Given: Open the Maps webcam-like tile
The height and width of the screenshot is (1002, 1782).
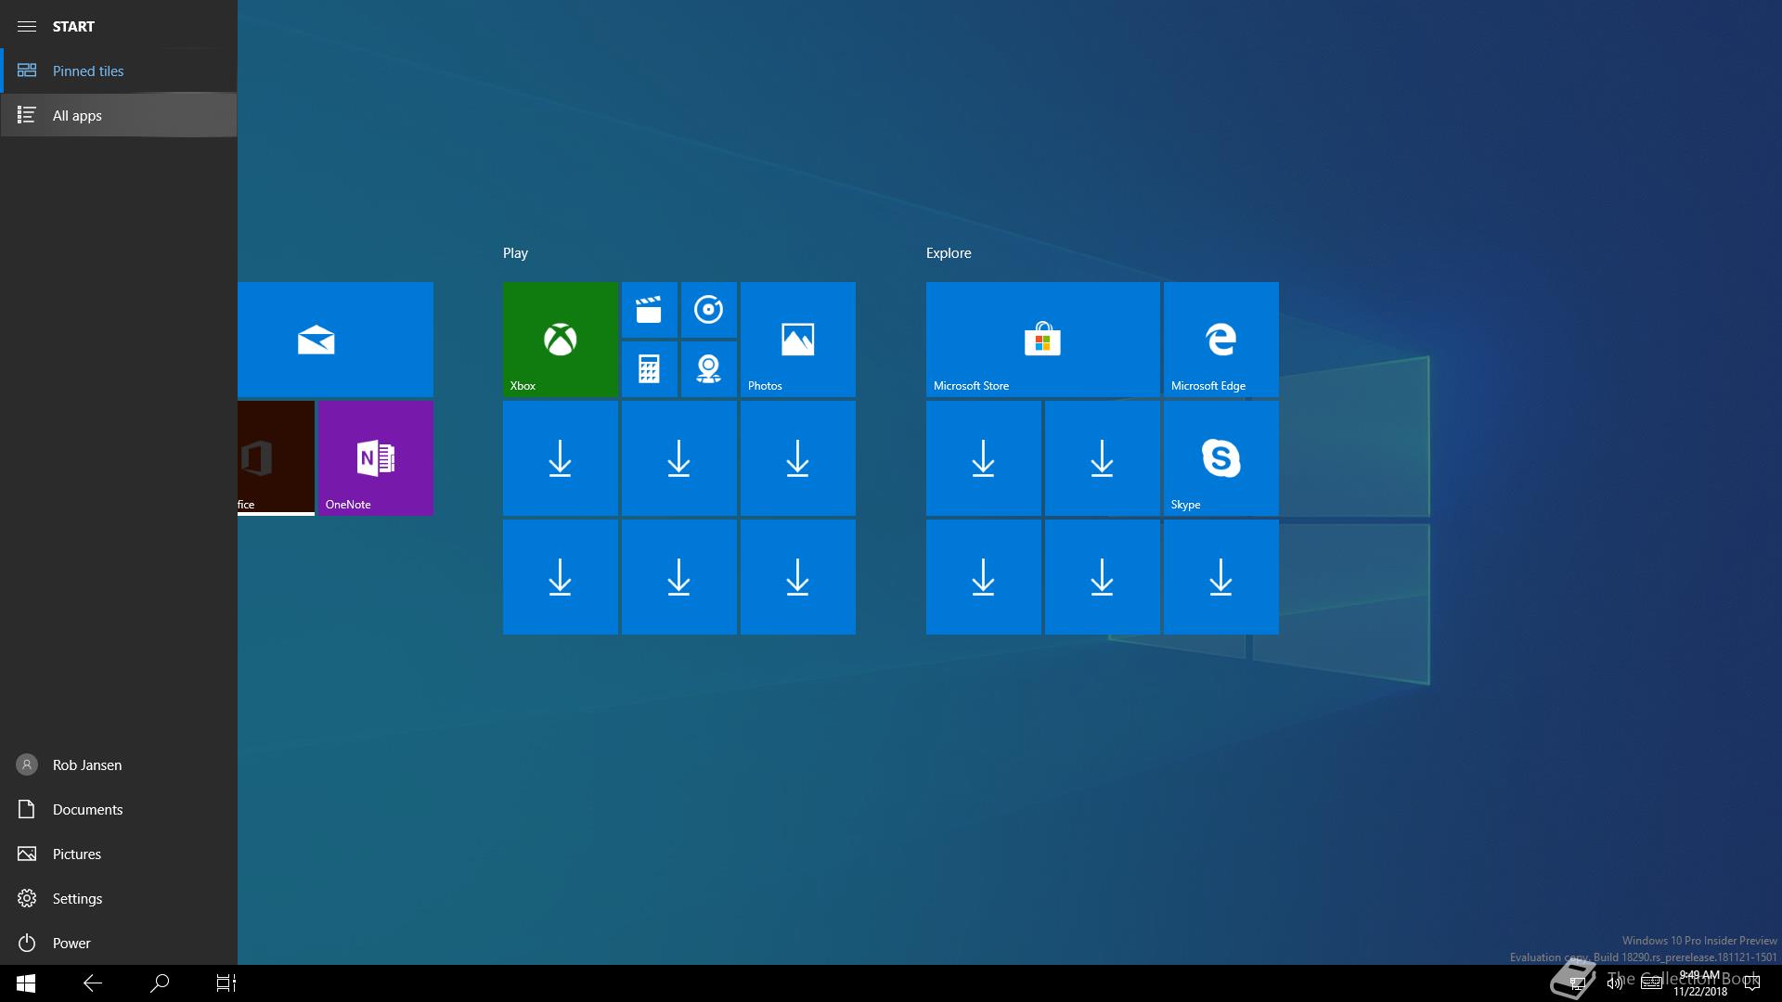Looking at the screenshot, I should (x=709, y=369).
